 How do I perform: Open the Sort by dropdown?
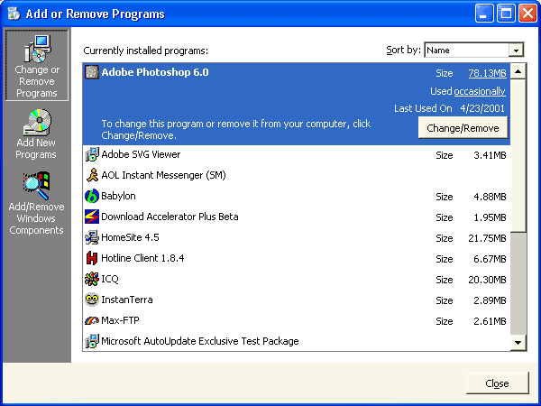click(x=516, y=51)
